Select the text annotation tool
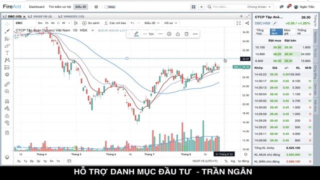The height and width of the screenshot is (180, 320). tap(7, 53)
